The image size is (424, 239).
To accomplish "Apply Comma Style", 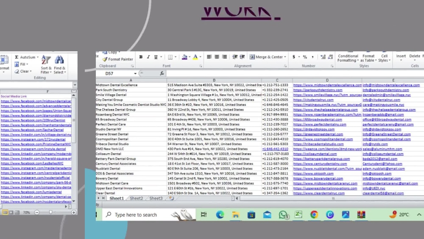I will tap(312, 57).
